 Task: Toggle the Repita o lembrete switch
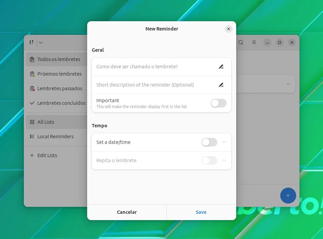(x=209, y=160)
